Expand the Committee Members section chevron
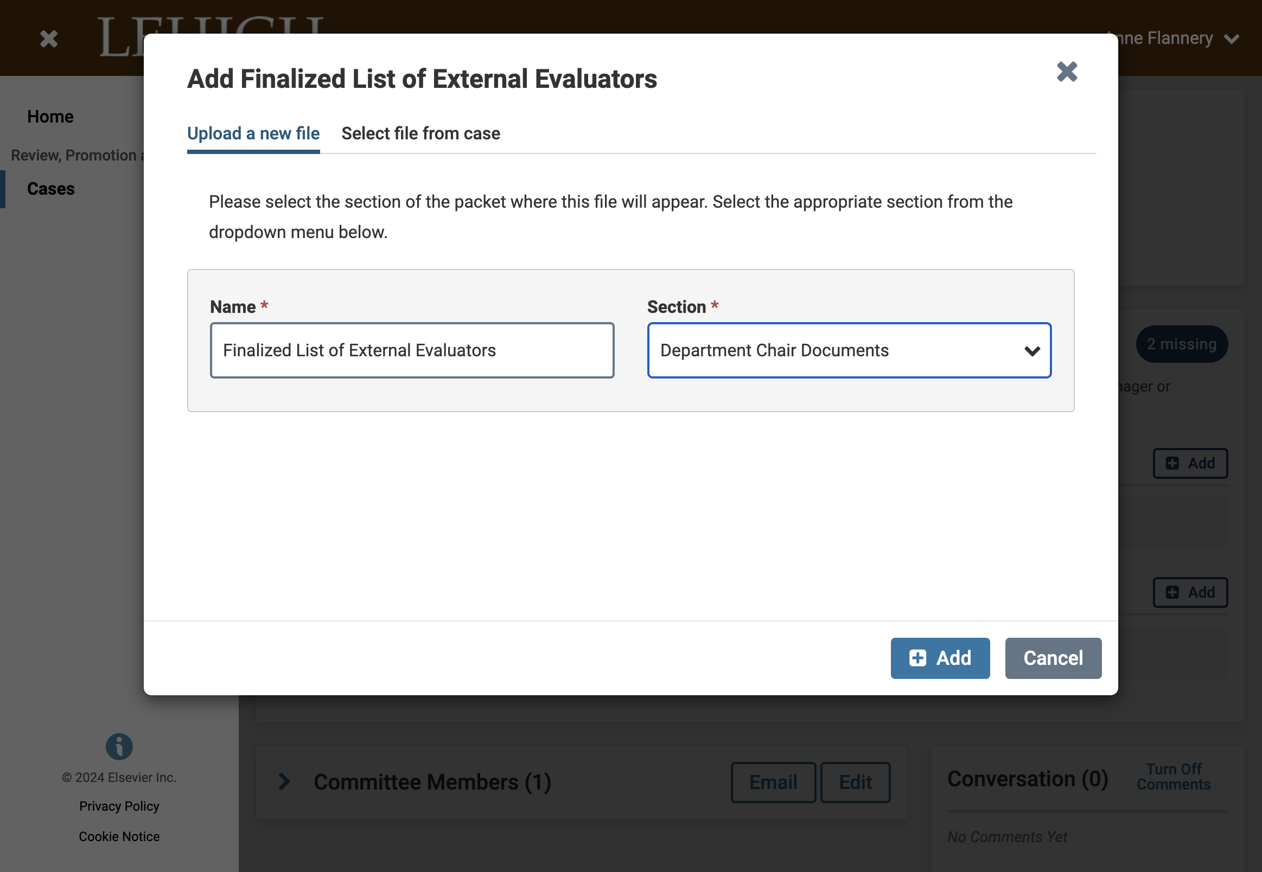Screen dimensions: 1262x872 tap(284, 781)
